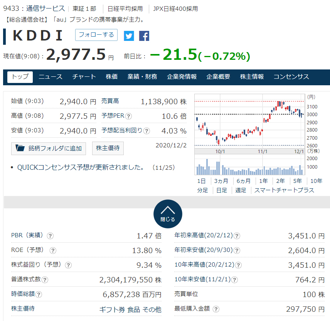Viewport: 330px width, 321px height.
Task: Click the trading volume 1,138,900 株
Action: coord(163,102)
